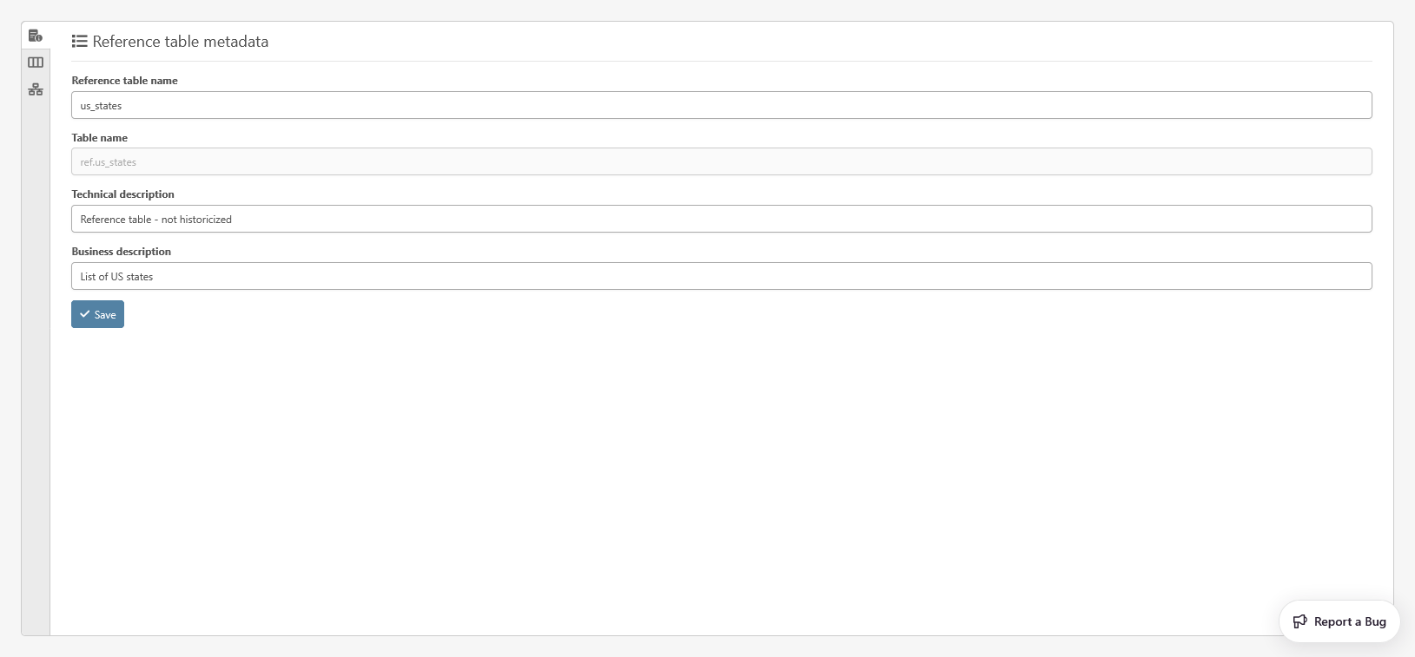Open the hierarchy diagram sidebar tab
This screenshot has height=657, width=1415.
pos(36,89)
